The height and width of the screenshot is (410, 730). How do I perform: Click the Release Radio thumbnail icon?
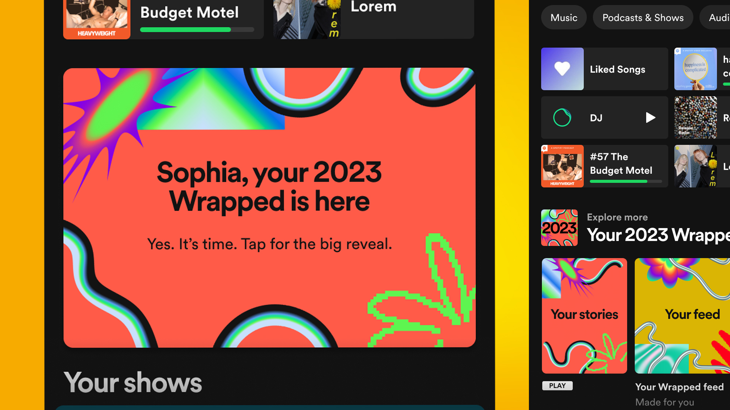click(x=695, y=117)
